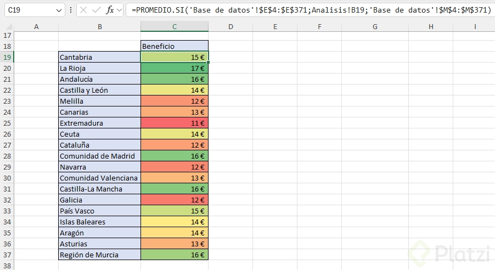
Task: Select column B header
Action: coord(99,26)
